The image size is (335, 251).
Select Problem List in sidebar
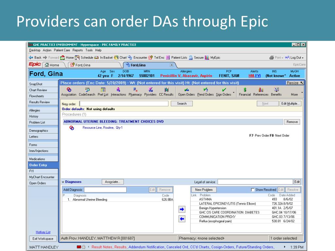point(43,122)
